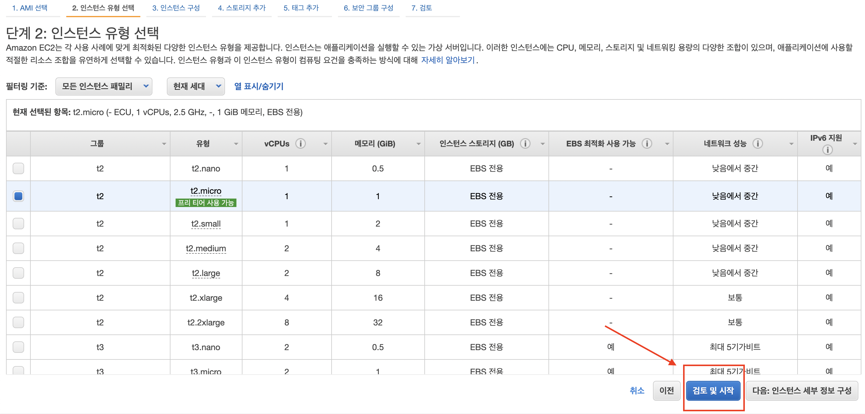Click the t2.large type name
865x414 pixels.
tap(206, 273)
